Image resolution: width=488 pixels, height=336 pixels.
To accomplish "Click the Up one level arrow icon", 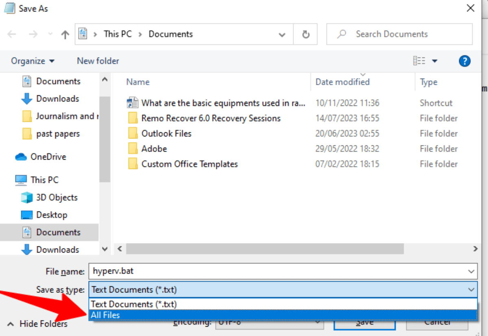I will point(65,35).
